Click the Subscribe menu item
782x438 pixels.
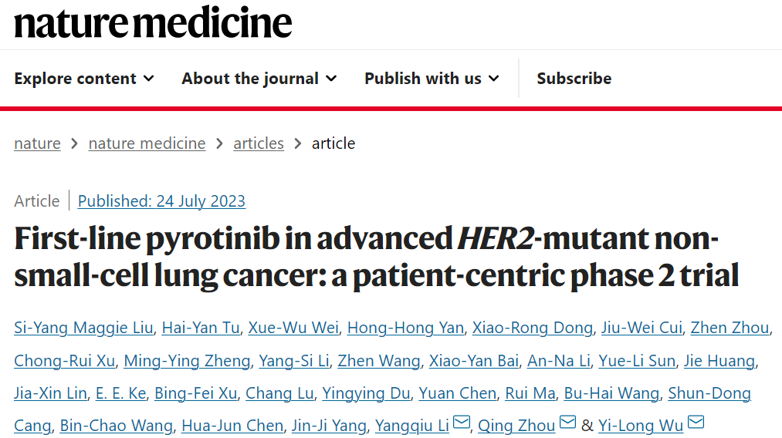pos(574,79)
